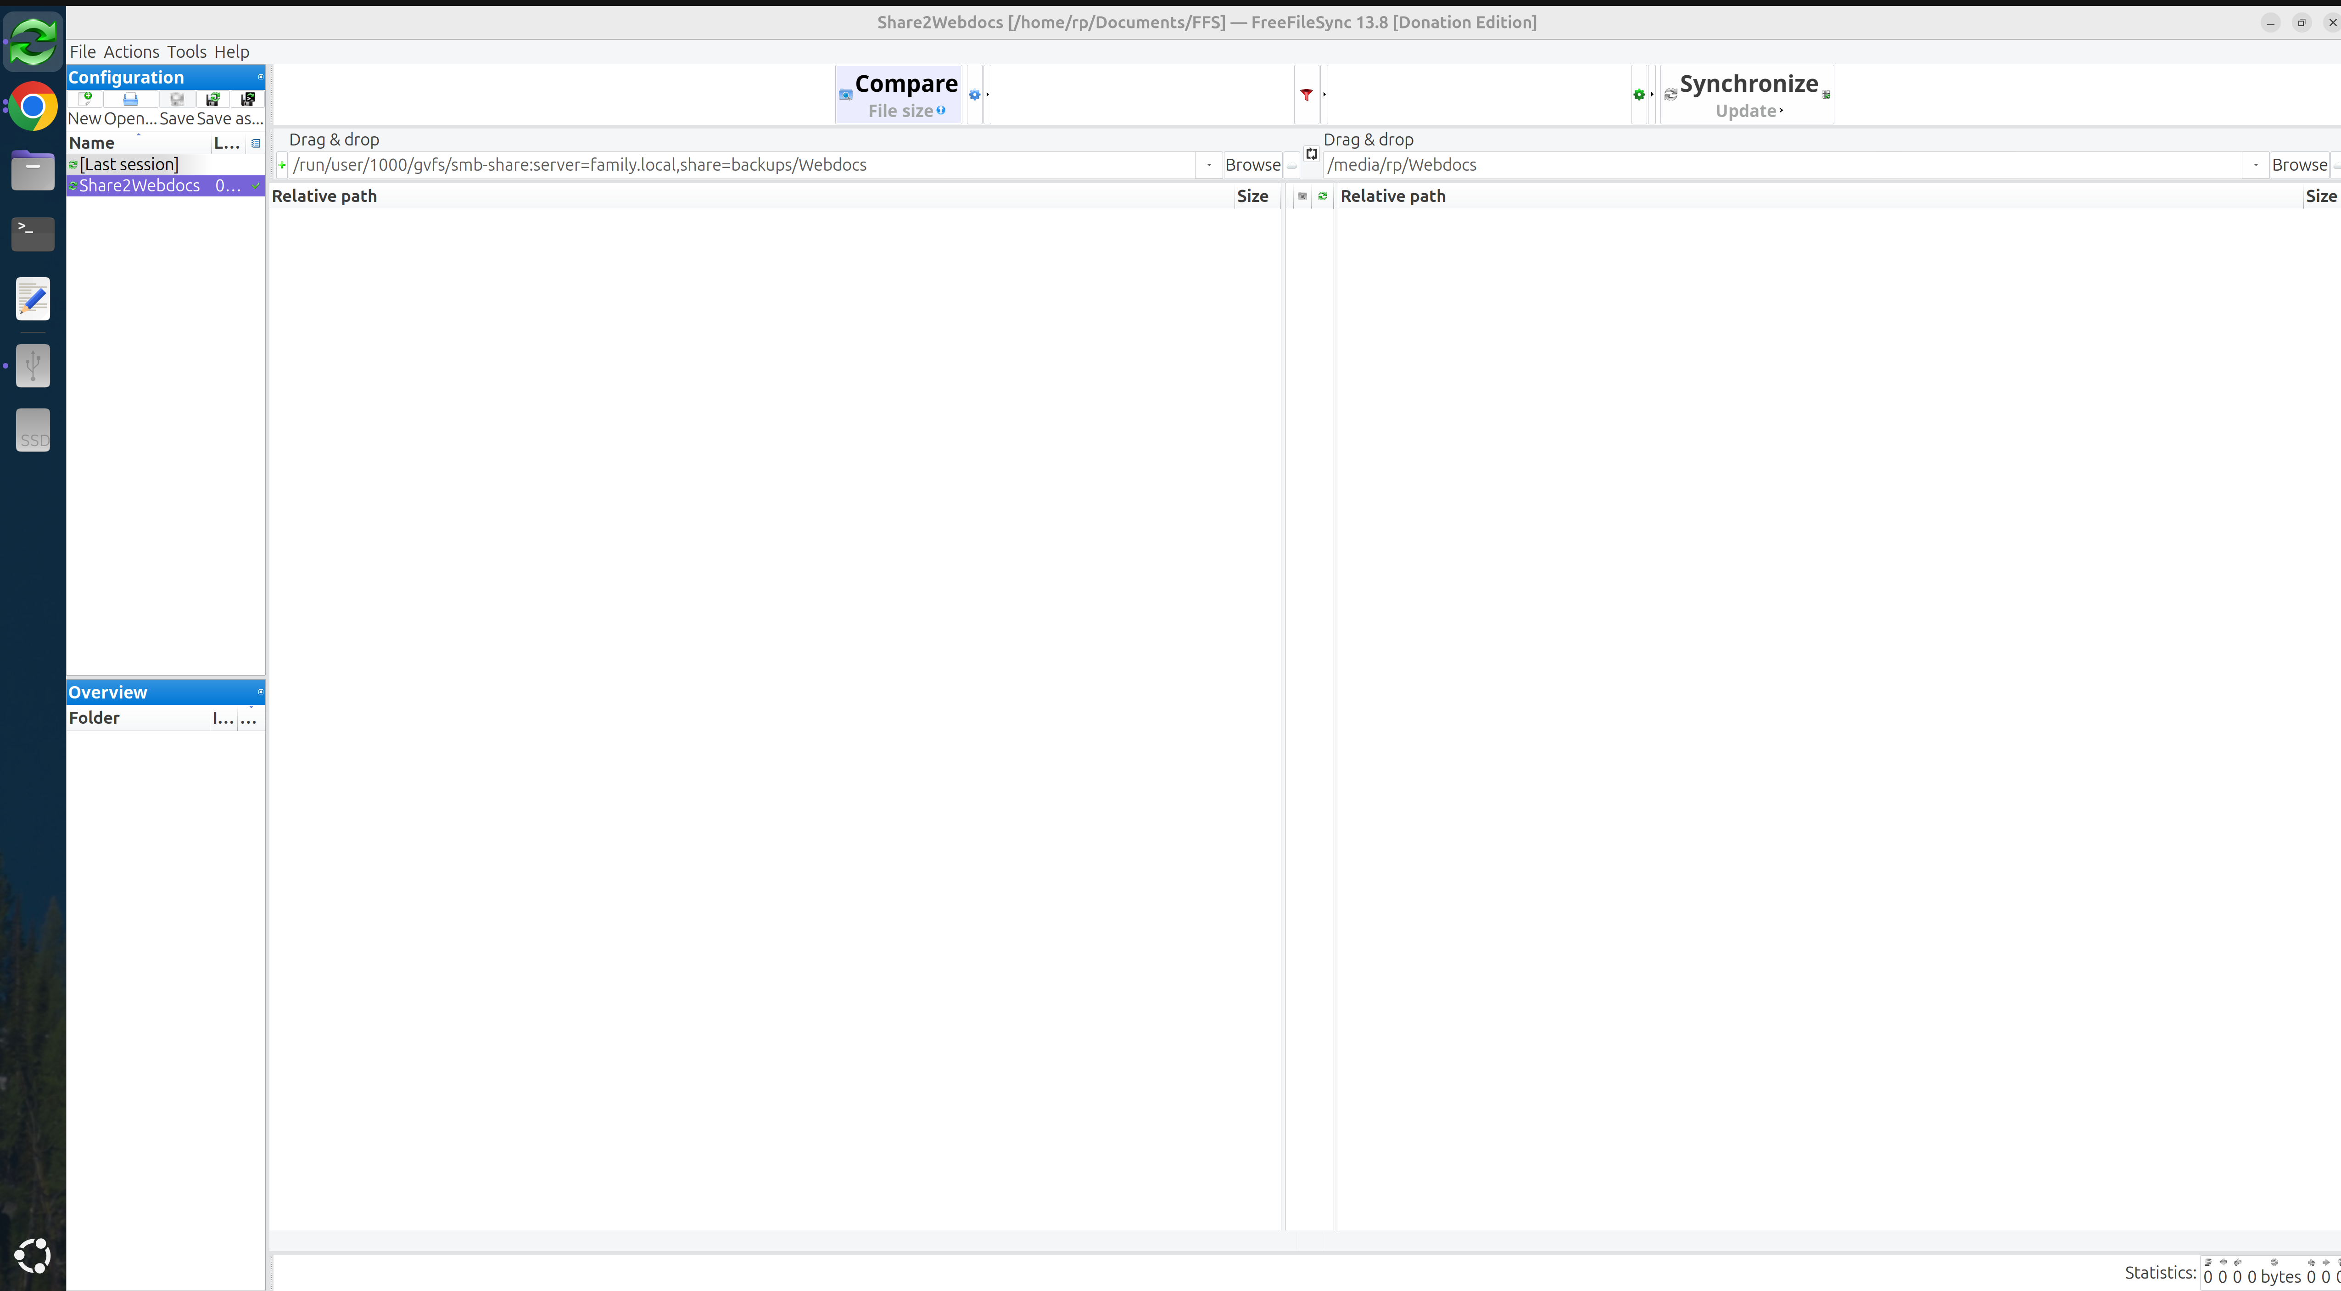
Task: Edit the right folder path field
Action: [x=1784, y=165]
